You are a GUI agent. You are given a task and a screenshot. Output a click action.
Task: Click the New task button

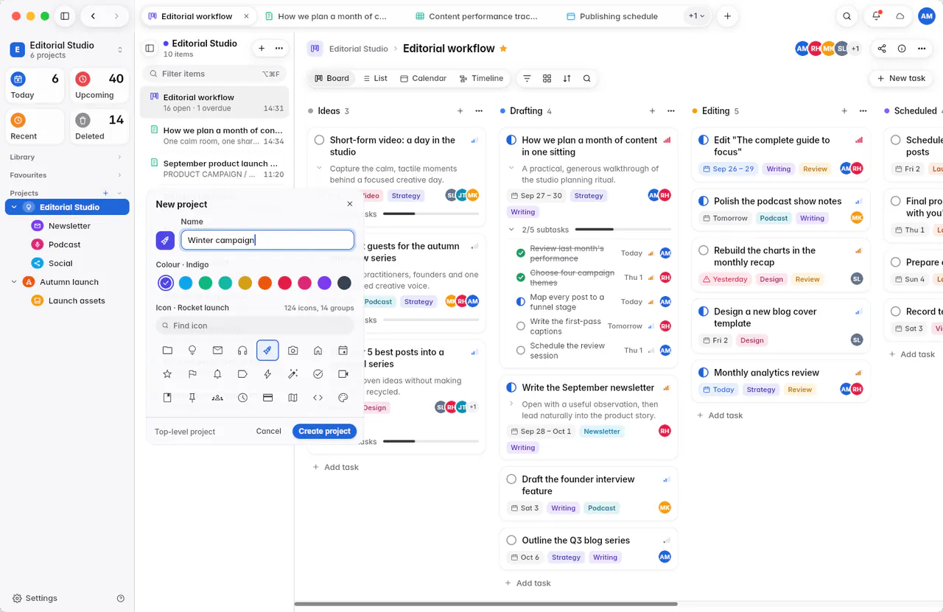point(901,78)
